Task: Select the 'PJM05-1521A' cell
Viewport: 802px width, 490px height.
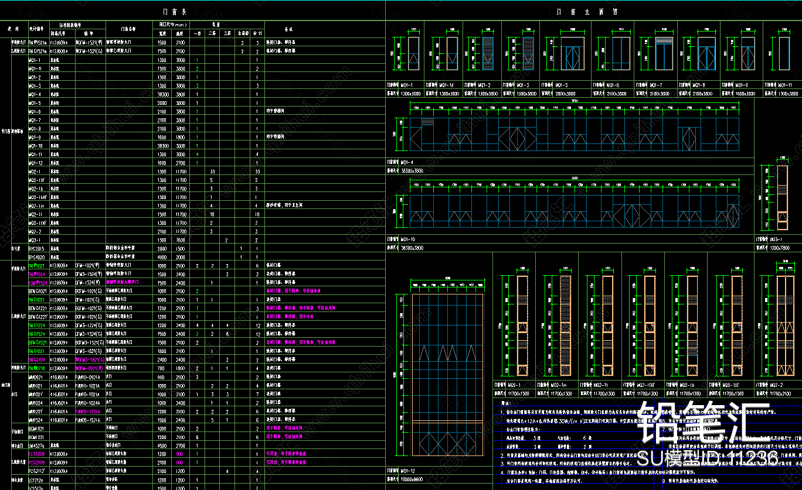Action: [87, 420]
